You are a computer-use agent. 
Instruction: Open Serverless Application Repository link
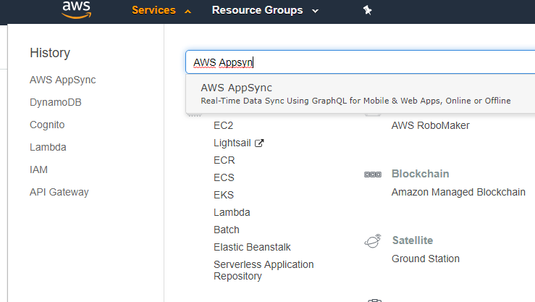point(264,270)
